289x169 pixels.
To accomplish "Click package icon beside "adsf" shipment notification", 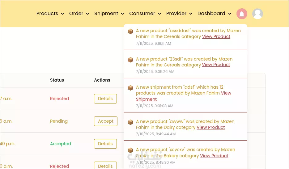I will (x=130, y=88).
